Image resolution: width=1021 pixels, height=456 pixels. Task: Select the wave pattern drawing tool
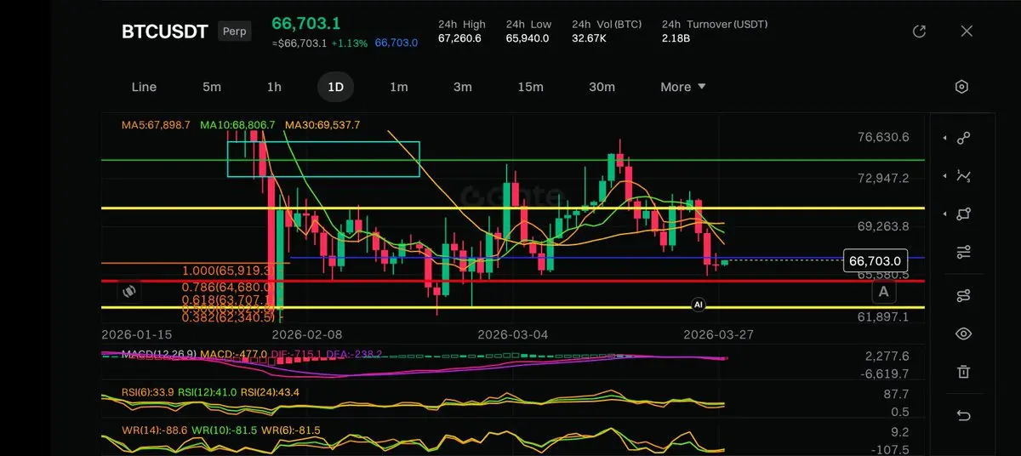(963, 176)
